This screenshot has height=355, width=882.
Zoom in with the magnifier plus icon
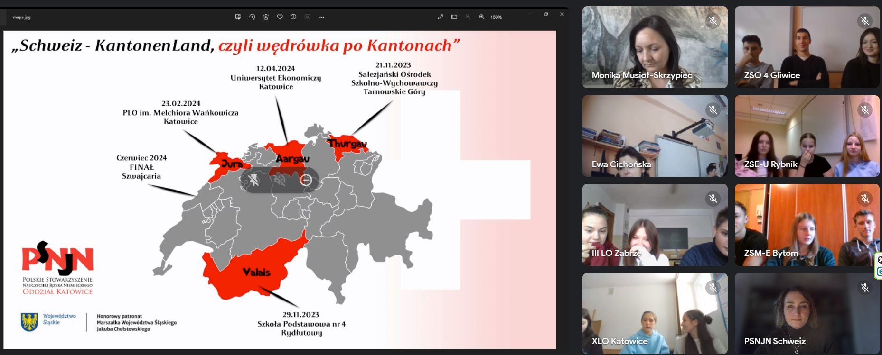click(x=482, y=17)
